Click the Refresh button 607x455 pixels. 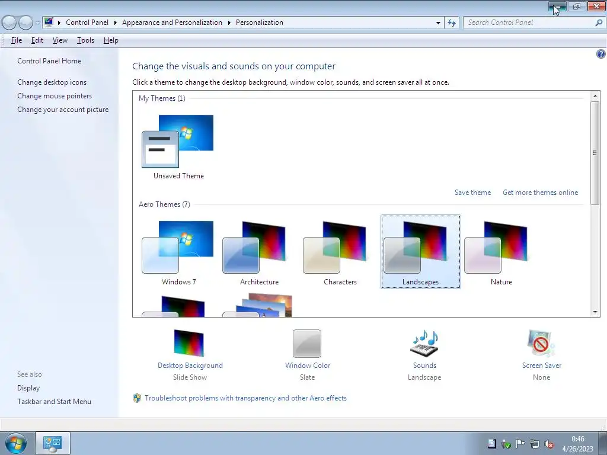pos(452,23)
